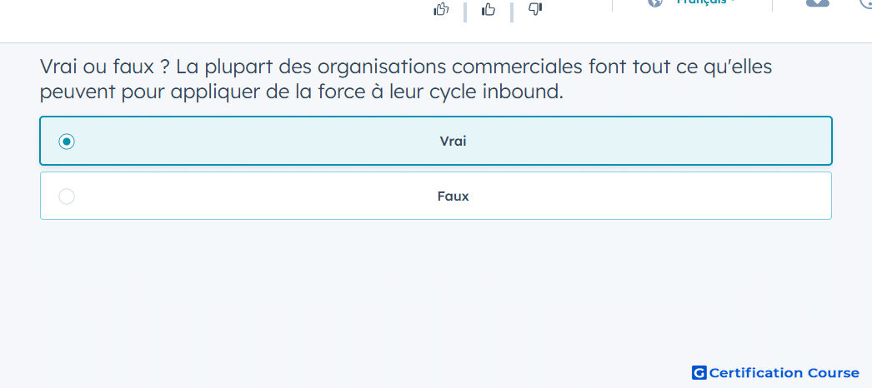Click the outlined thumbs-up icon

[x=441, y=9]
